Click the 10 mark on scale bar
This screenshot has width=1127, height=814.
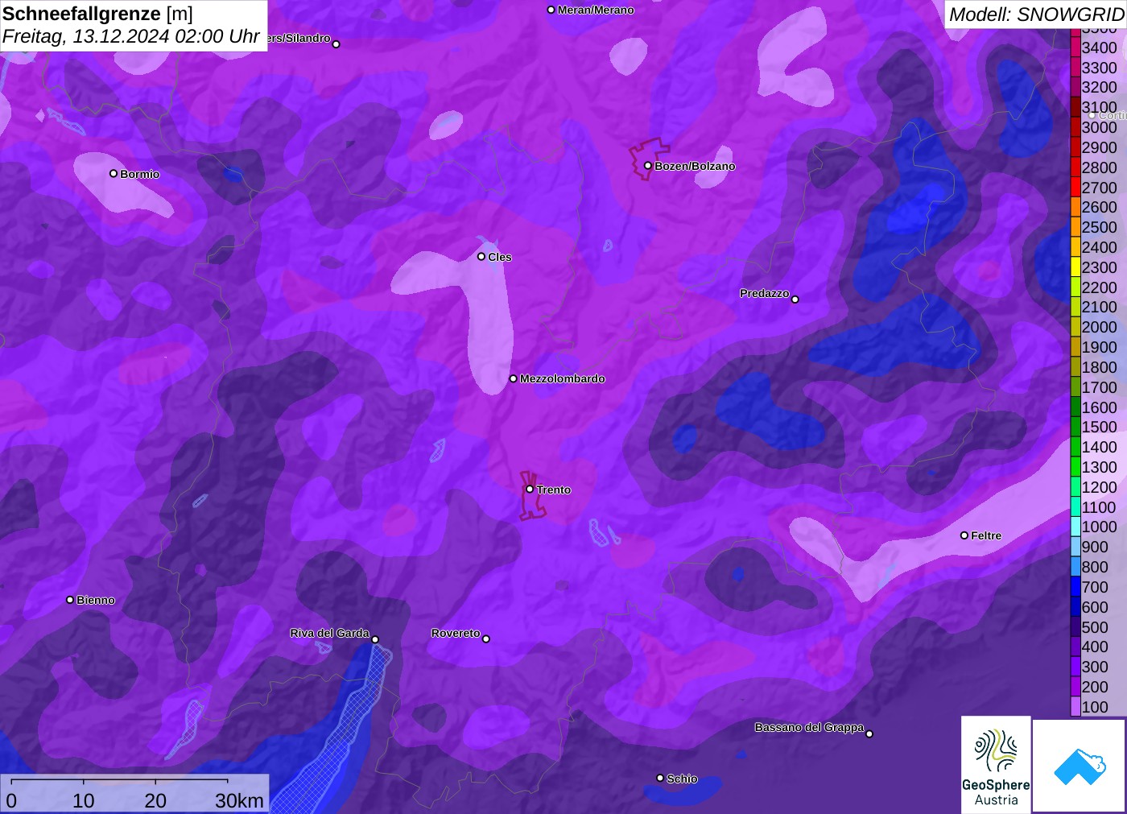tap(84, 800)
